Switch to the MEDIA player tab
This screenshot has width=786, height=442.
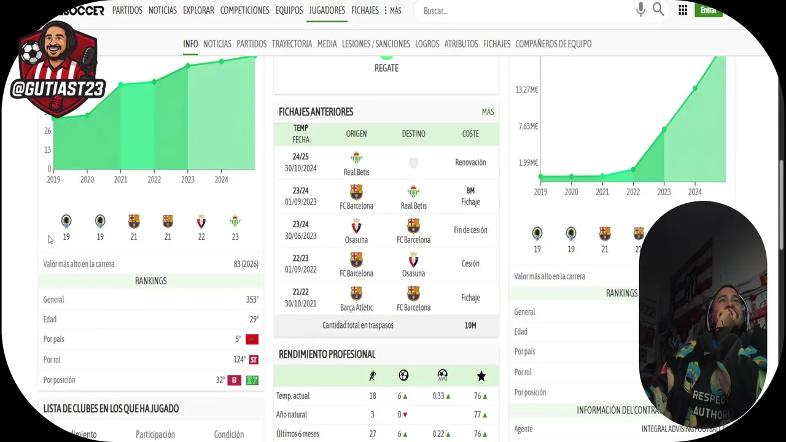click(327, 44)
